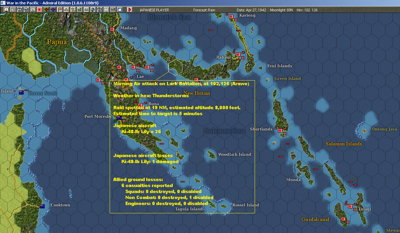The height and width of the screenshot is (233, 400).
Task: Click the first toolbar icon with black square
Action: [x=6, y=10]
